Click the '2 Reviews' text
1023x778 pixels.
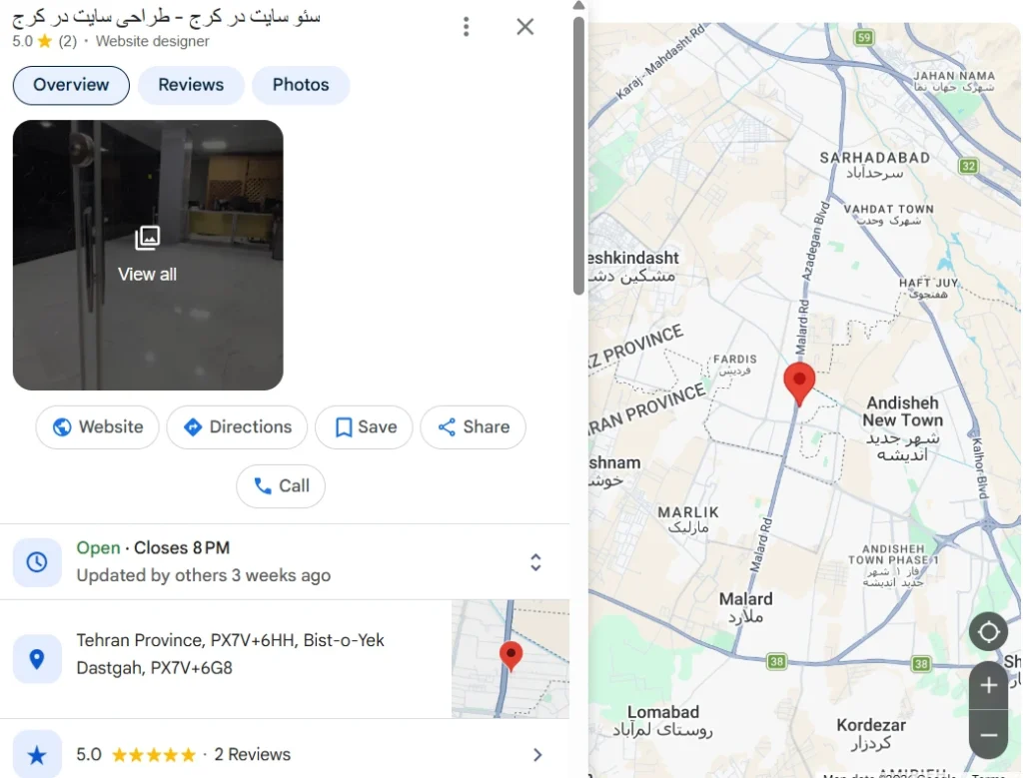253,754
